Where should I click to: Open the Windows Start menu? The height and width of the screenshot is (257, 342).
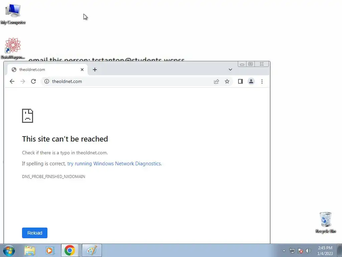[9, 250]
